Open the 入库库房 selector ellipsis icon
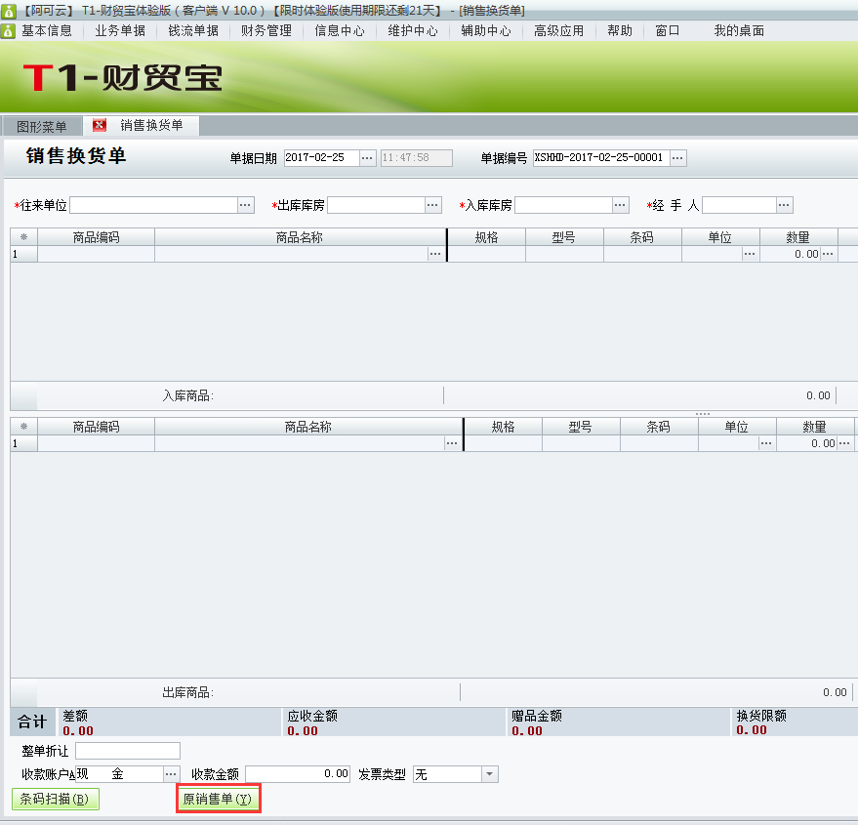Viewport: 858px width, 825px height. (619, 205)
